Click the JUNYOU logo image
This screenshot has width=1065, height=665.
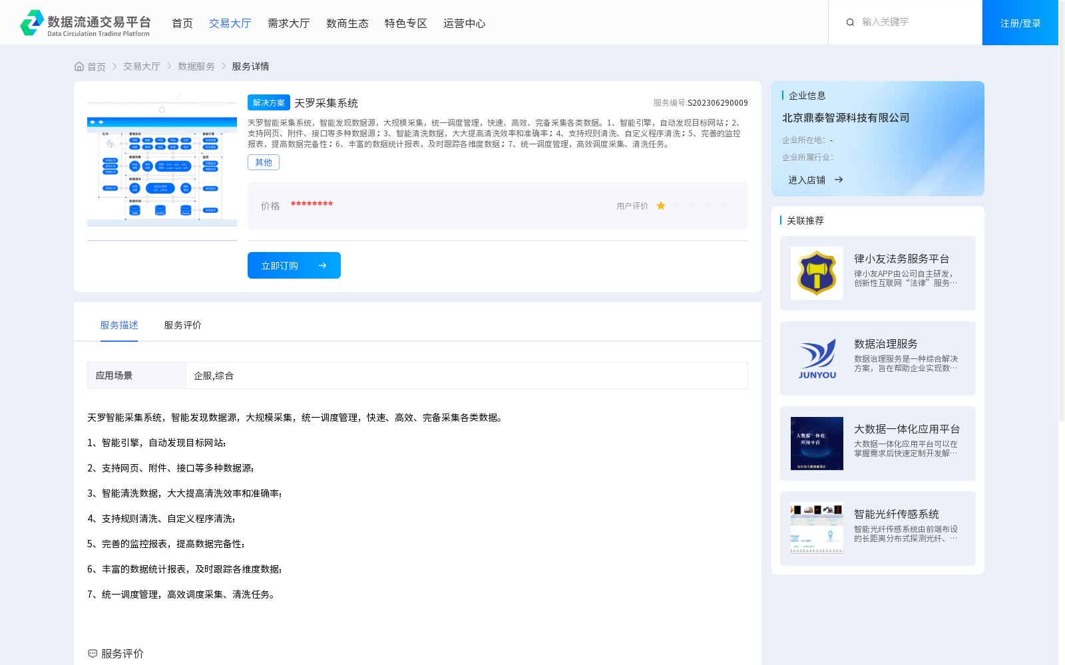(x=817, y=358)
